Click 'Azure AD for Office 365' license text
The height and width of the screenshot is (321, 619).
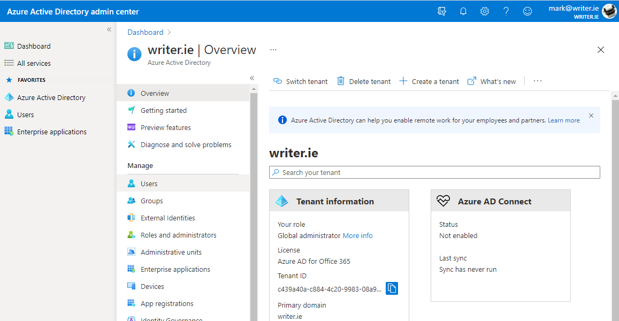pyautogui.click(x=314, y=262)
